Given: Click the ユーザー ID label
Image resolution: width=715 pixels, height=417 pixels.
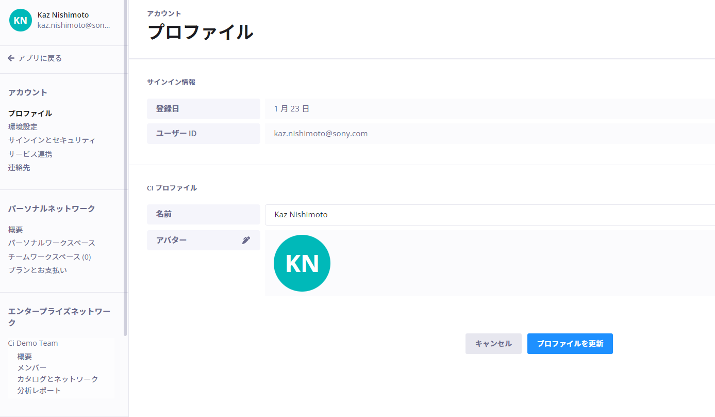Looking at the screenshot, I should [176, 134].
